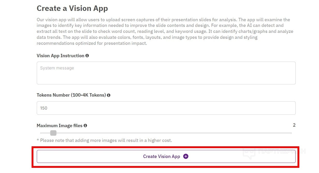Click the Maximum Image files slider handle
Viewport: 319px width, 173px height.
[53, 133]
